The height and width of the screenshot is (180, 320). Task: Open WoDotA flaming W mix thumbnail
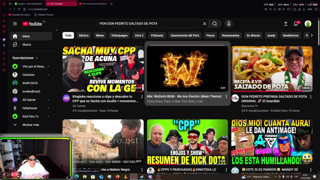pos(187,69)
